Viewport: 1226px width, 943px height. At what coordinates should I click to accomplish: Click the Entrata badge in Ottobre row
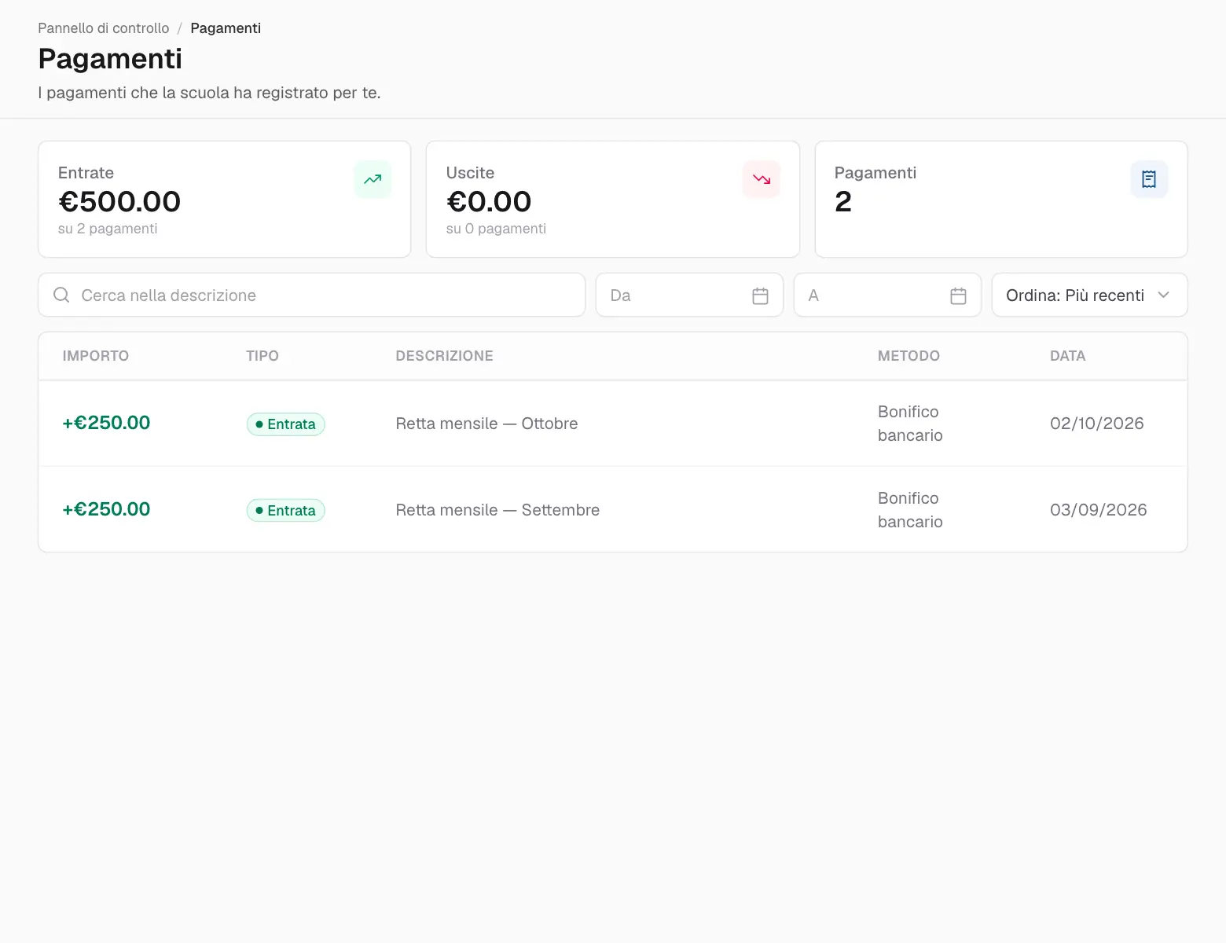[285, 424]
